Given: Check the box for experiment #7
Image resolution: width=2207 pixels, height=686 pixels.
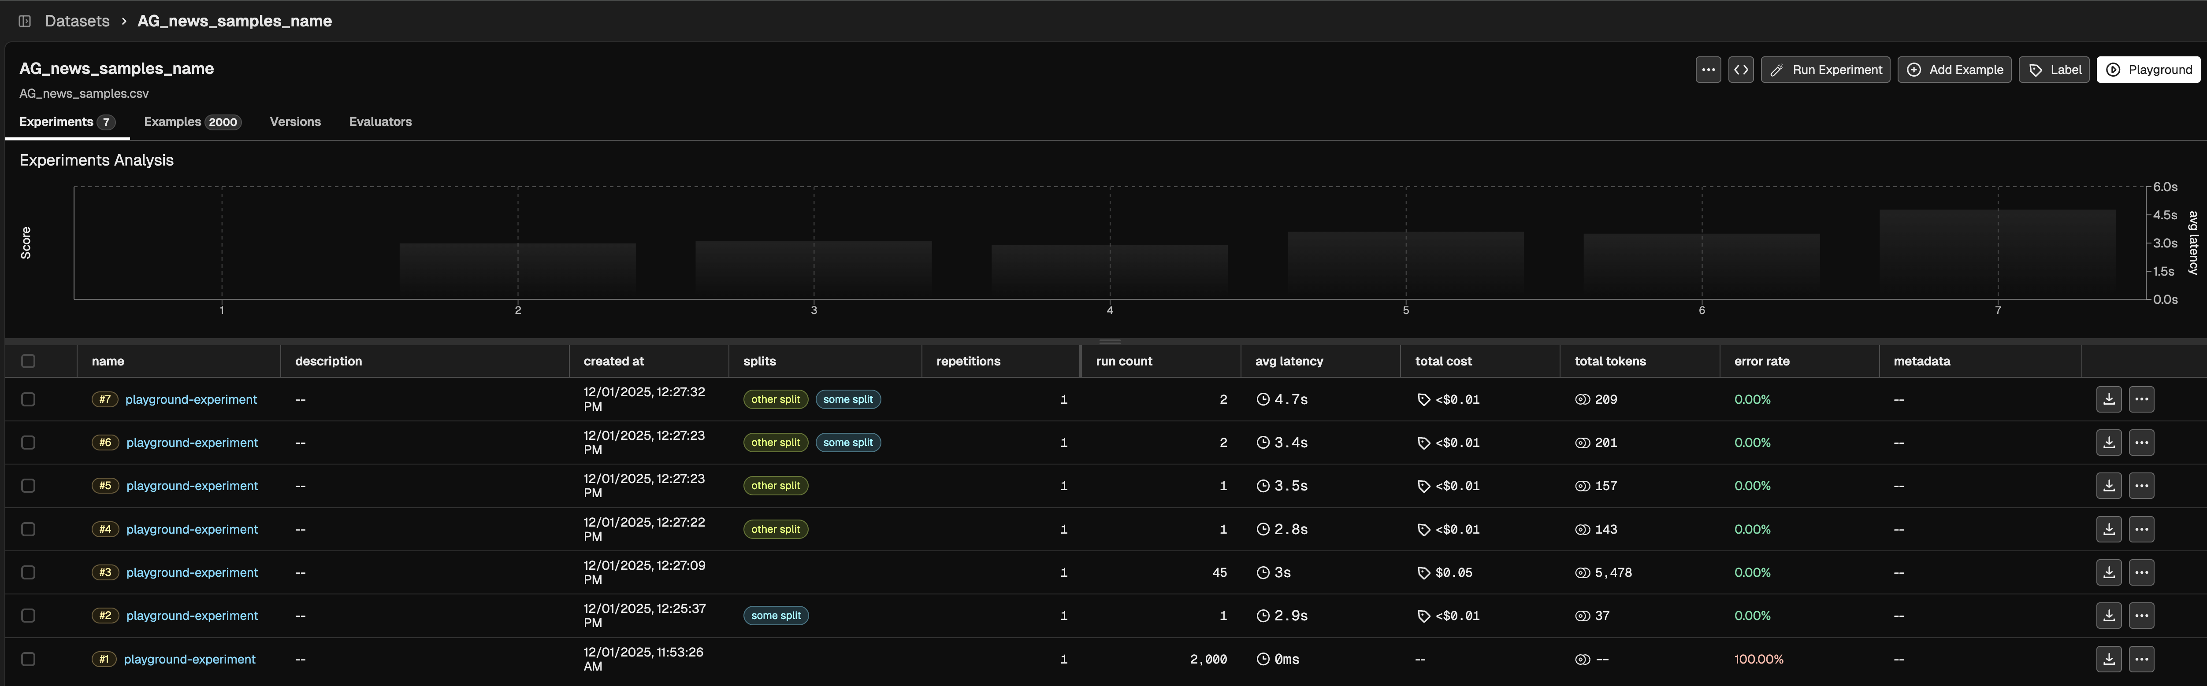Looking at the screenshot, I should (28, 399).
